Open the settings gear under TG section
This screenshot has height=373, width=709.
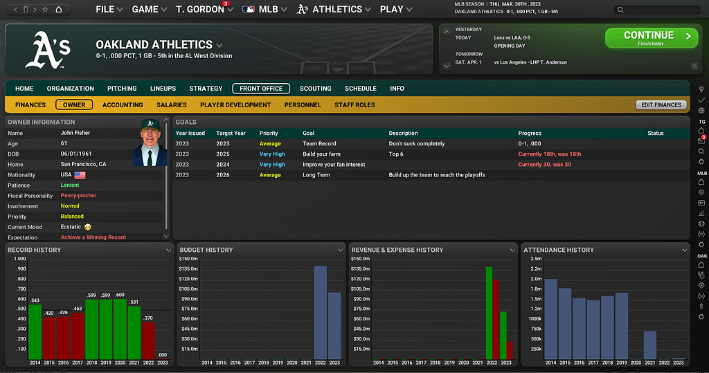click(x=701, y=162)
